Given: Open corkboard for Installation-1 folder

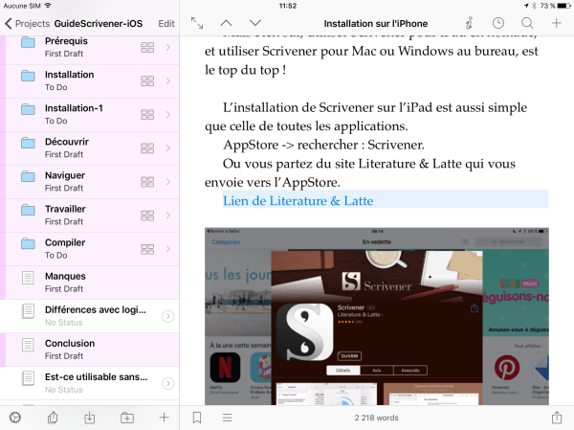Looking at the screenshot, I should [147, 115].
